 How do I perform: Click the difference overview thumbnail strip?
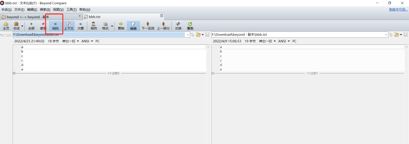(x=6, y=35)
